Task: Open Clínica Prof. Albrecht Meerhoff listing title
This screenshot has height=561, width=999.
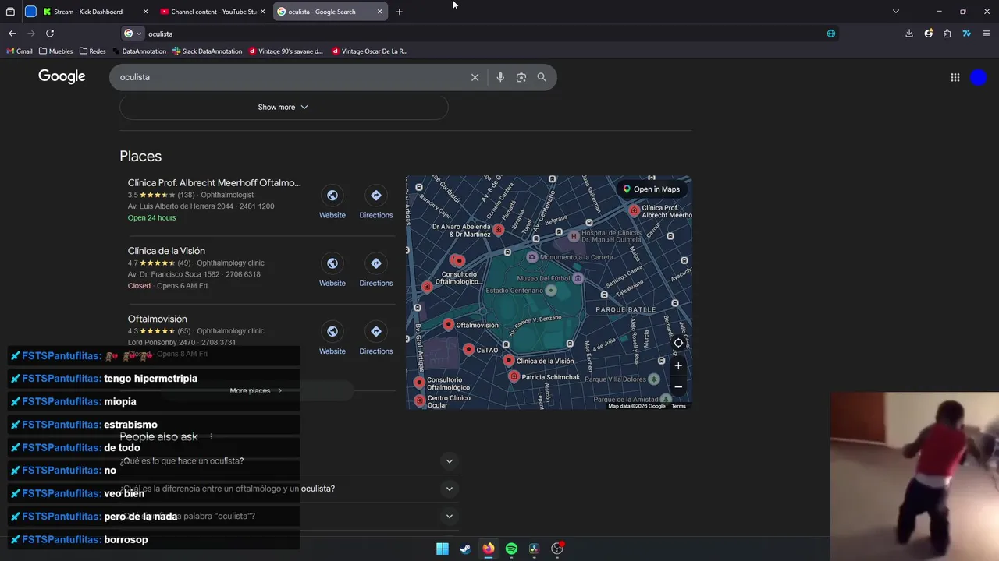Action: pyautogui.click(x=214, y=183)
